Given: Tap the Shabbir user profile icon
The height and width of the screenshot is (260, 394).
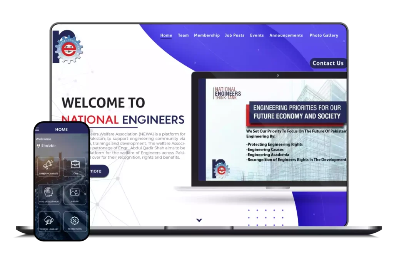Looking at the screenshot, I should point(38,146).
